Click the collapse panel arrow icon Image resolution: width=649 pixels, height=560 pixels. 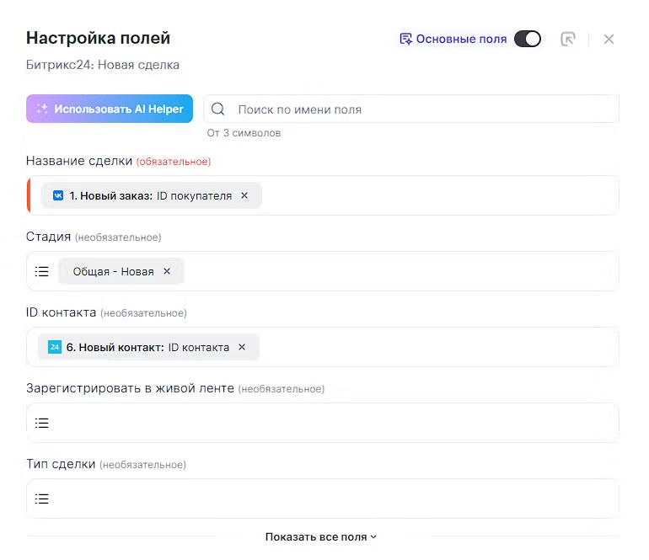point(568,39)
